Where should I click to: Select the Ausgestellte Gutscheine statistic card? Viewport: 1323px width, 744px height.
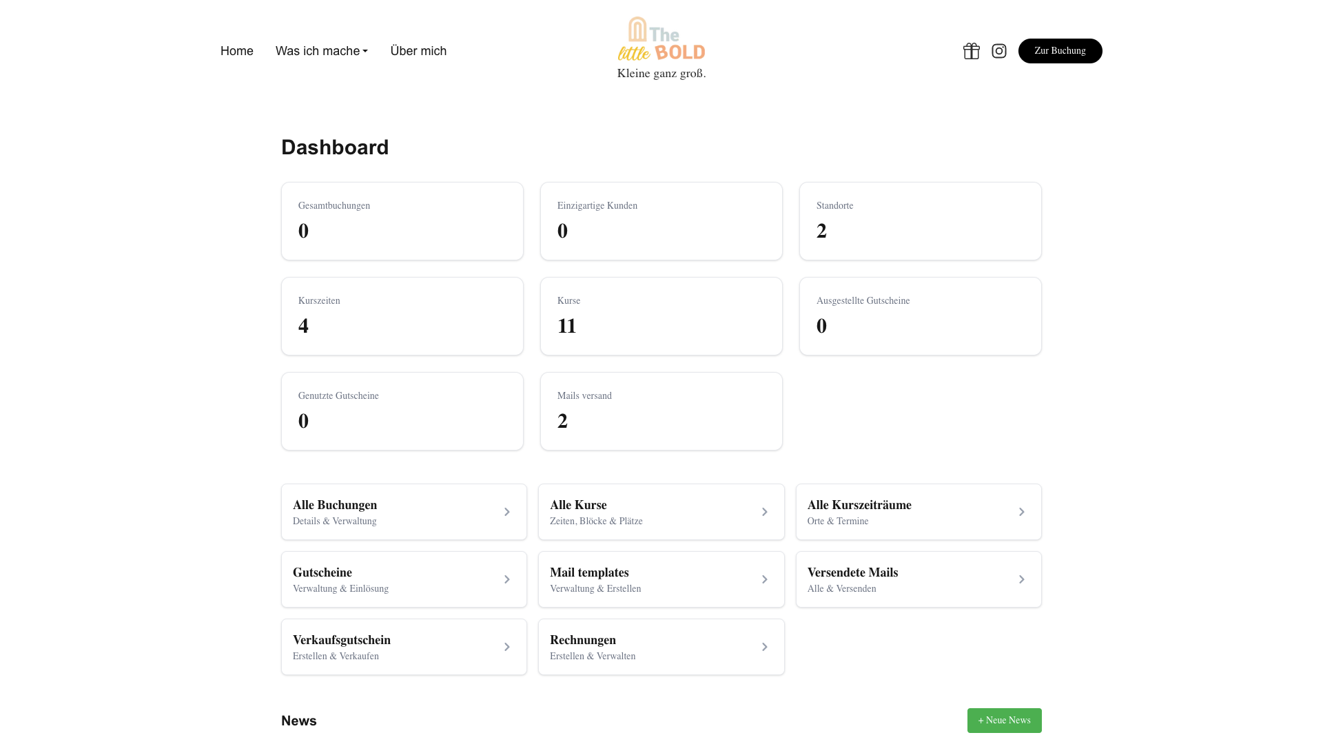(x=921, y=316)
